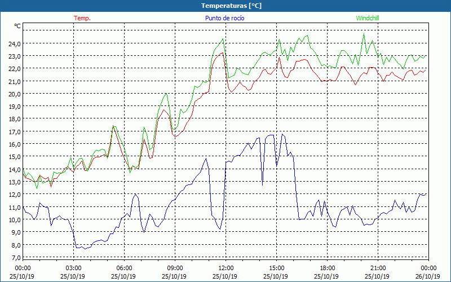Image resolution: width=451 pixels, height=282 pixels.
Task: Select the 22,0 y-axis value
Action: pos(15,69)
